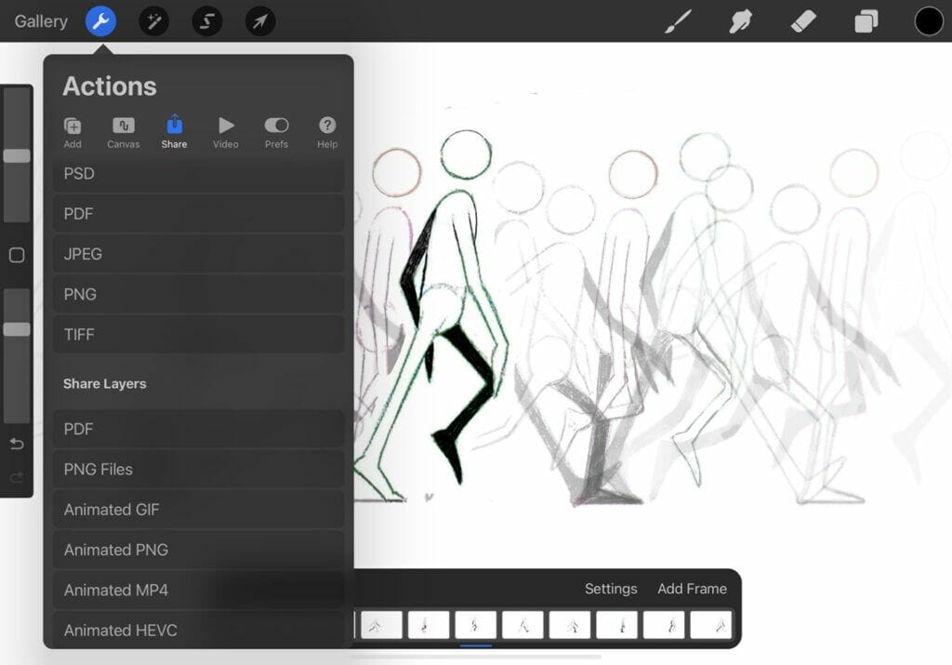The image size is (952, 665).
Task: Share the image as JPEG
Action: (199, 254)
